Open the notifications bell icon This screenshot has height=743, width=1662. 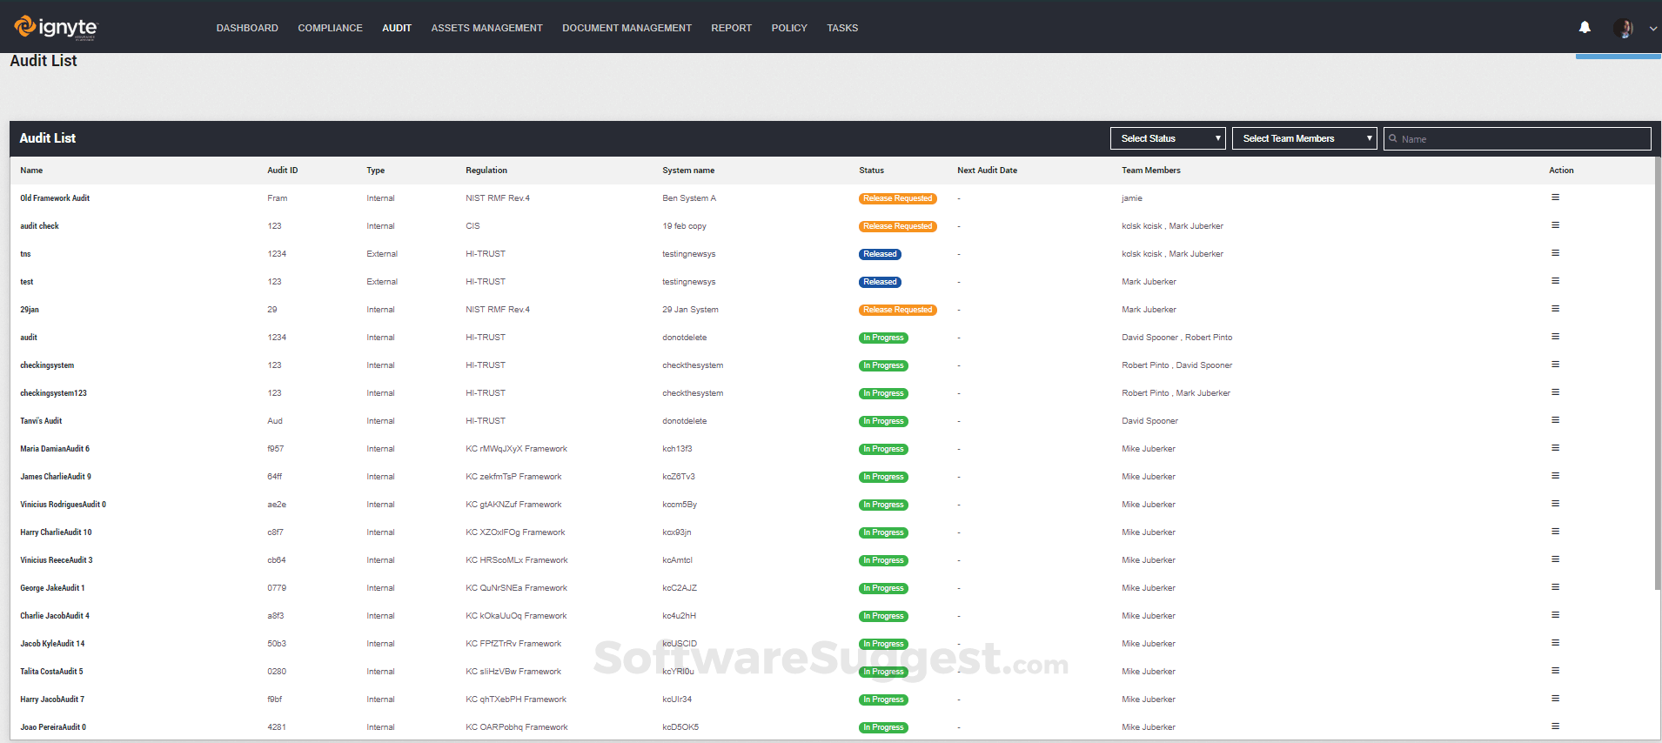coord(1585,28)
